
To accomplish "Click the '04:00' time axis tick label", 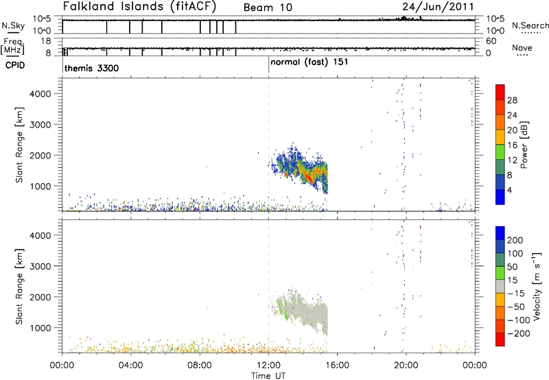I will 131,366.
